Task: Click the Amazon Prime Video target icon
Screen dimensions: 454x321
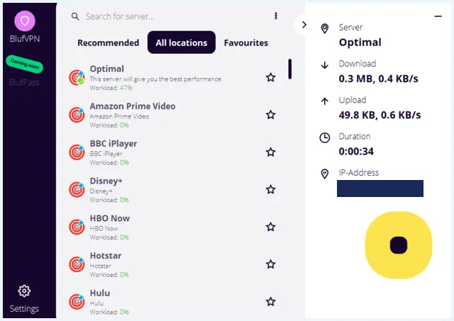Action: tap(77, 115)
